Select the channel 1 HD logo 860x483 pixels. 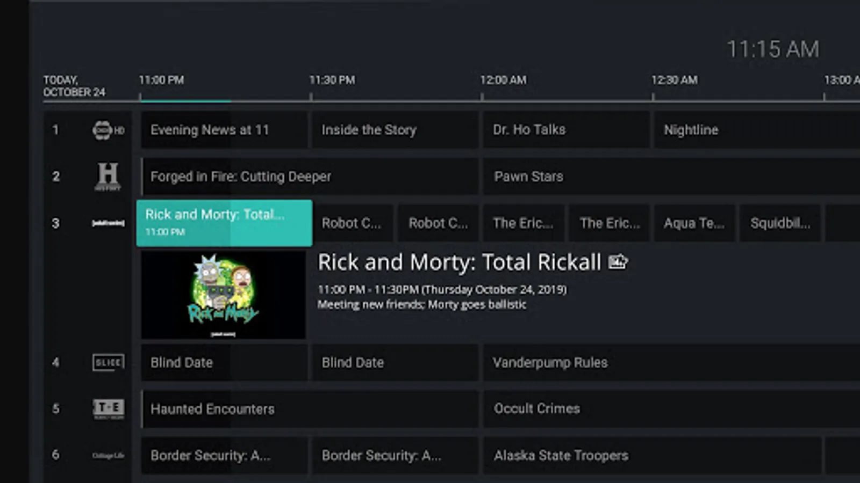pyautogui.click(x=108, y=130)
